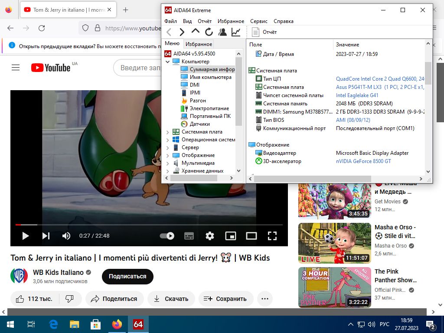444x333 pixels.
Task: Enter fullscreen video mode
Action: point(272,235)
